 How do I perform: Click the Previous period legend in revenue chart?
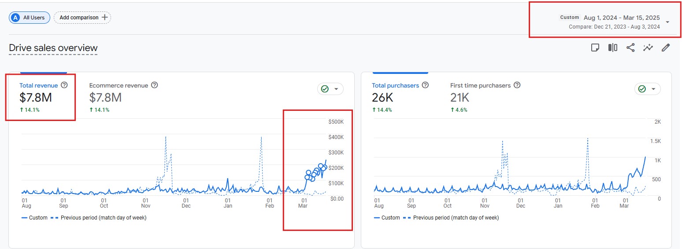pos(99,218)
